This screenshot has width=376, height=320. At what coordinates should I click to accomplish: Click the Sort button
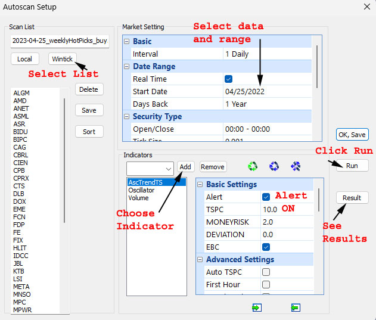coord(89,132)
